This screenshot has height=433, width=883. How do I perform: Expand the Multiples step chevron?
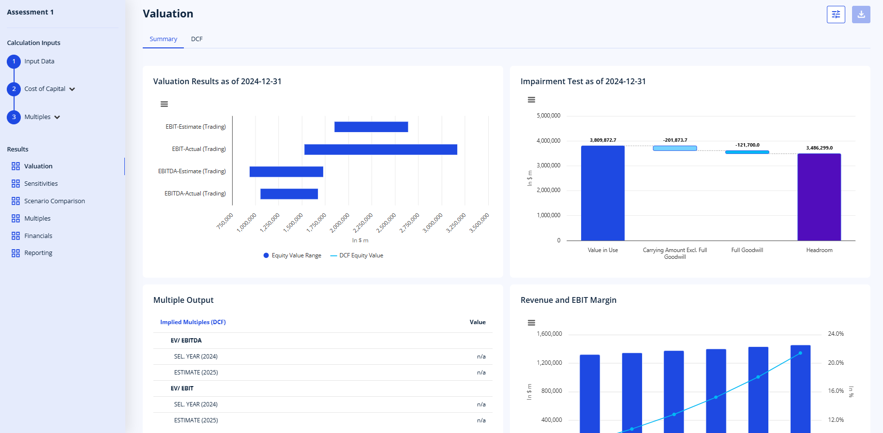tap(57, 117)
